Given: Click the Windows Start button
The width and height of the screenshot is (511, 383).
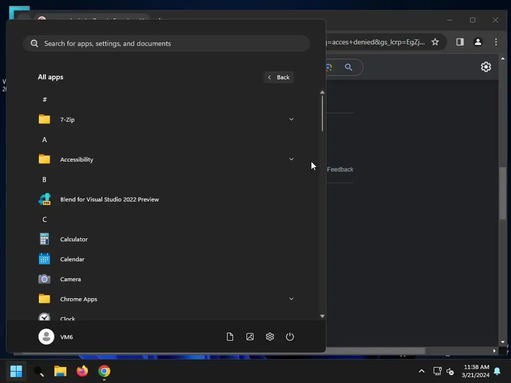Looking at the screenshot, I should click(16, 371).
